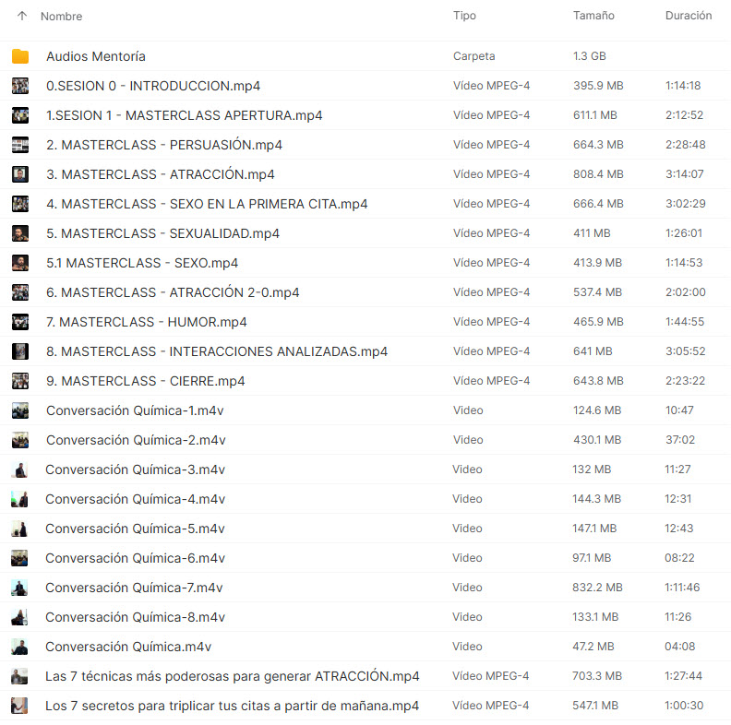Click thumbnail of Las 7 técnicas más poderosas file

[19, 676]
